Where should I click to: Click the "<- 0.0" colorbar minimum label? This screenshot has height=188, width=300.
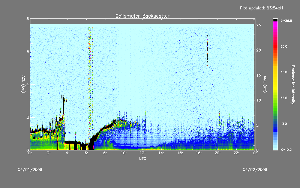coord(286,150)
